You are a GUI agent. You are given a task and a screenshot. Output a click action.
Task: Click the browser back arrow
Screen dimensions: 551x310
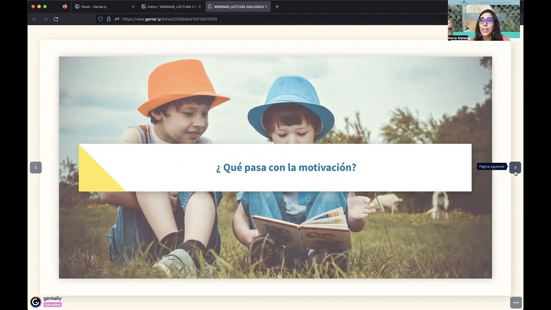[x=34, y=19]
